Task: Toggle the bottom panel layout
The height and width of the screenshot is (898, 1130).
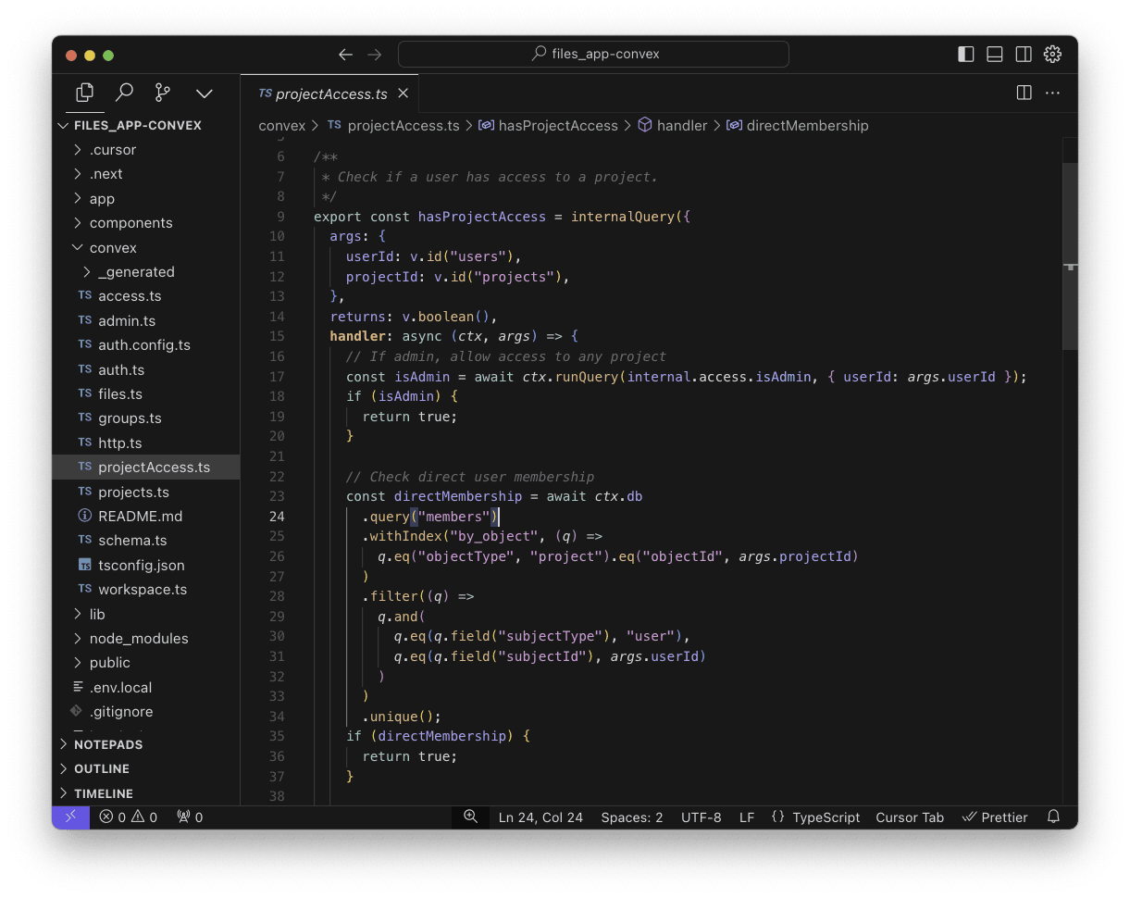Action: 995,55
